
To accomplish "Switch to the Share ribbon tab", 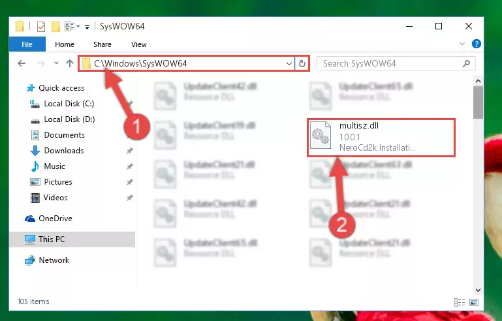I will (102, 44).
